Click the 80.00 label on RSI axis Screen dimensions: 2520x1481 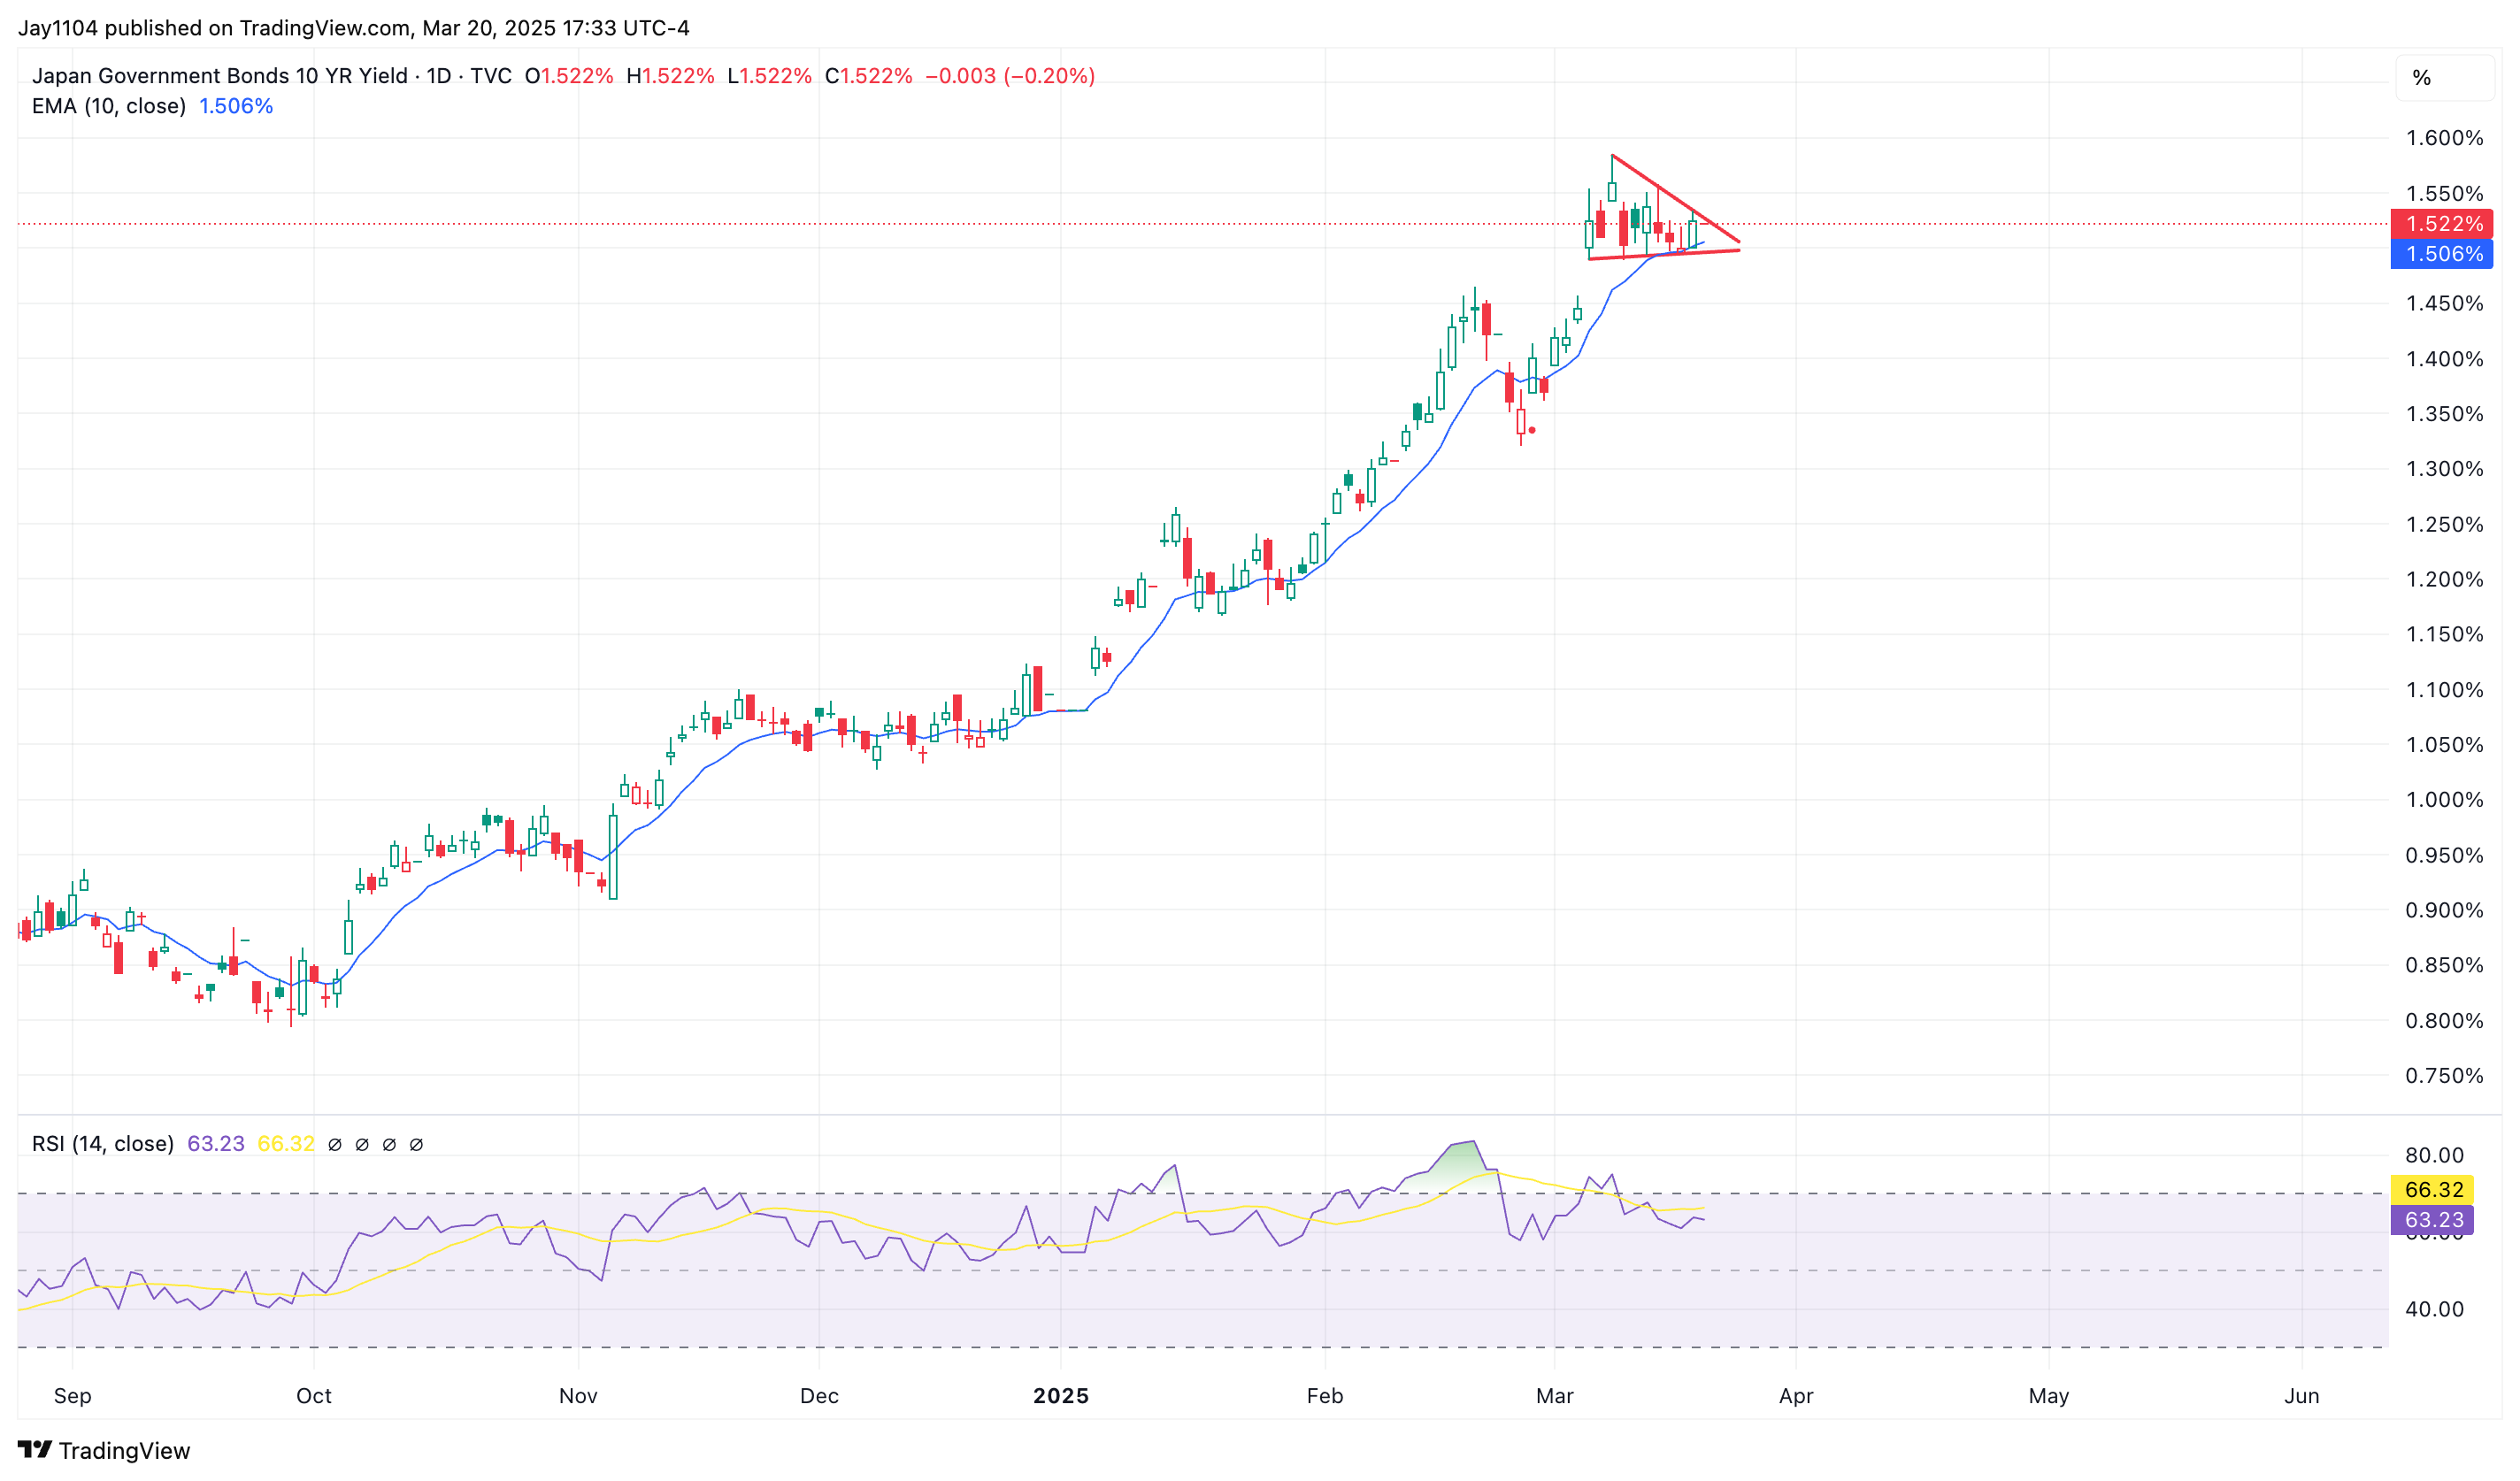(x=2434, y=1155)
